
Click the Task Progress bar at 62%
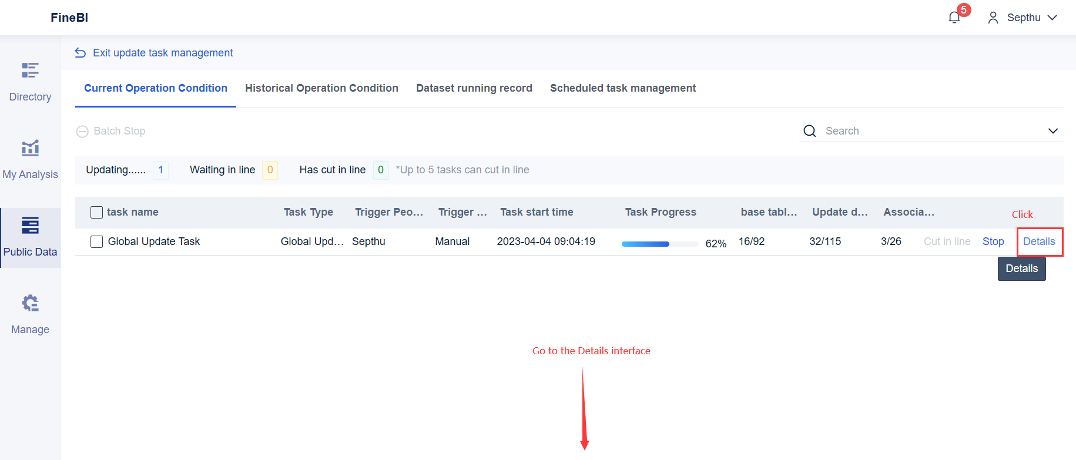(660, 244)
